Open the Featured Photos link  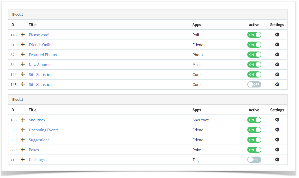[43, 55]
